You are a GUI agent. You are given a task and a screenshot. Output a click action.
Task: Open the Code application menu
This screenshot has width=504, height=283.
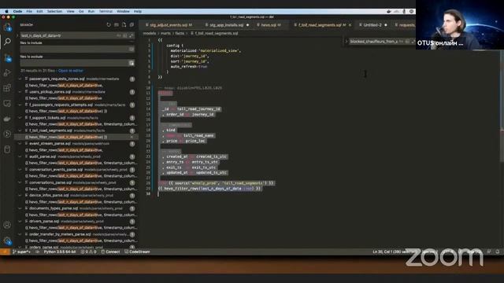coord(17,11)
